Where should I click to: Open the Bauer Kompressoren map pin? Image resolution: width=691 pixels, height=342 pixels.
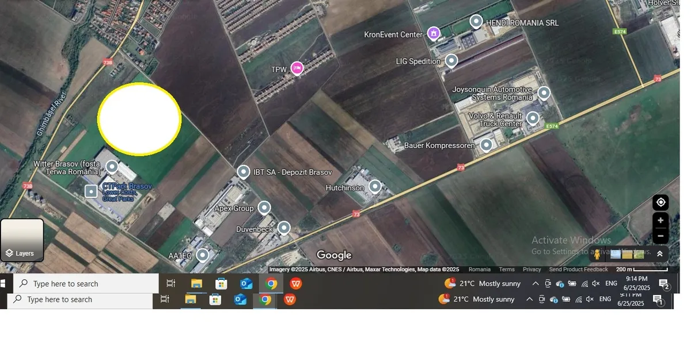tap(487, 145)
